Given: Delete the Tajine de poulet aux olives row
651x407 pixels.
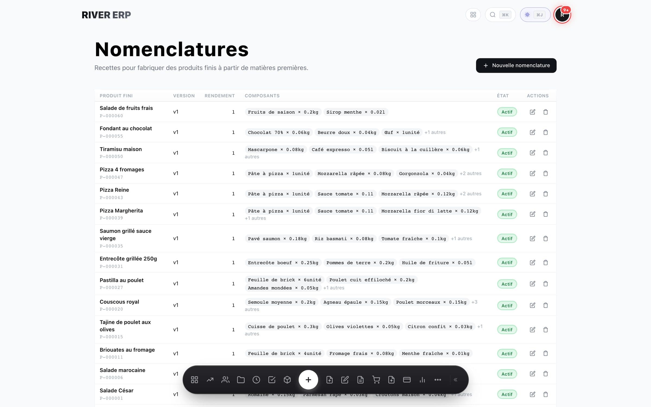Looking at the screenshot, I should (545, 330).
